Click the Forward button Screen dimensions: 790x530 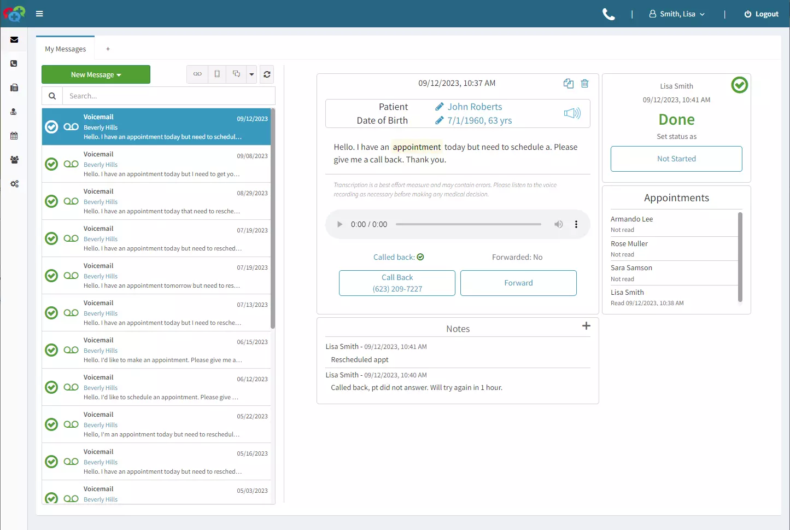coord(518,283)
